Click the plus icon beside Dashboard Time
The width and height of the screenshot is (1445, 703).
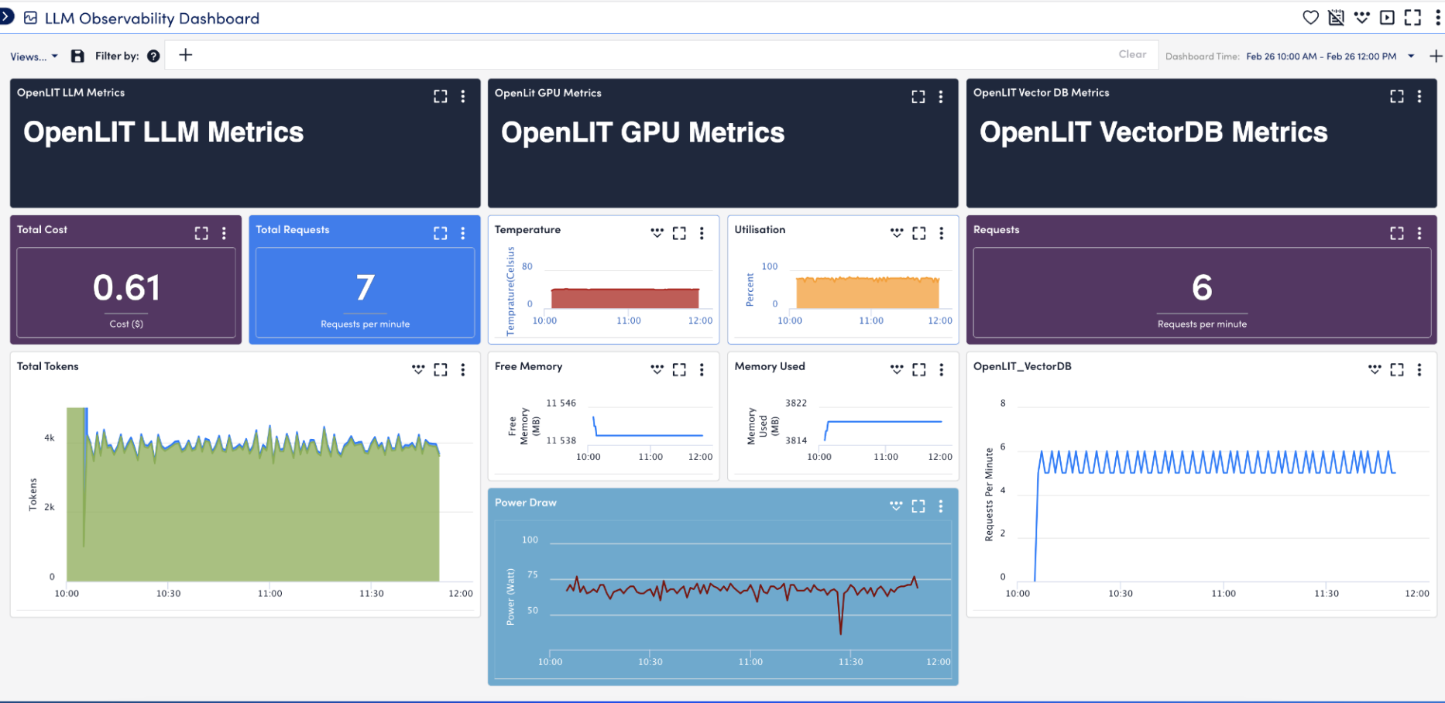(1435, 56)
